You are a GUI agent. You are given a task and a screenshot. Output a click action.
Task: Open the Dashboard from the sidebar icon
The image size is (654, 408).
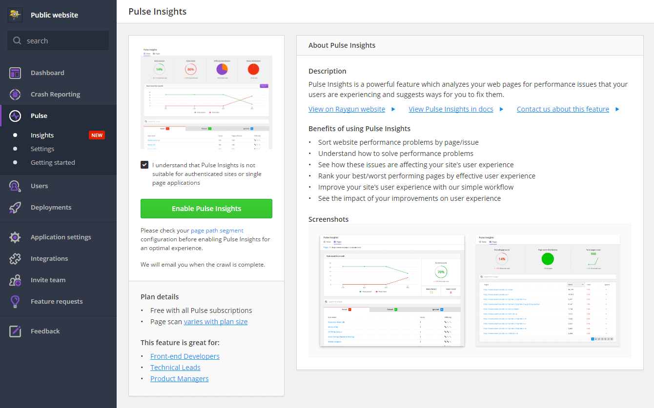click(x=15, y=72)
